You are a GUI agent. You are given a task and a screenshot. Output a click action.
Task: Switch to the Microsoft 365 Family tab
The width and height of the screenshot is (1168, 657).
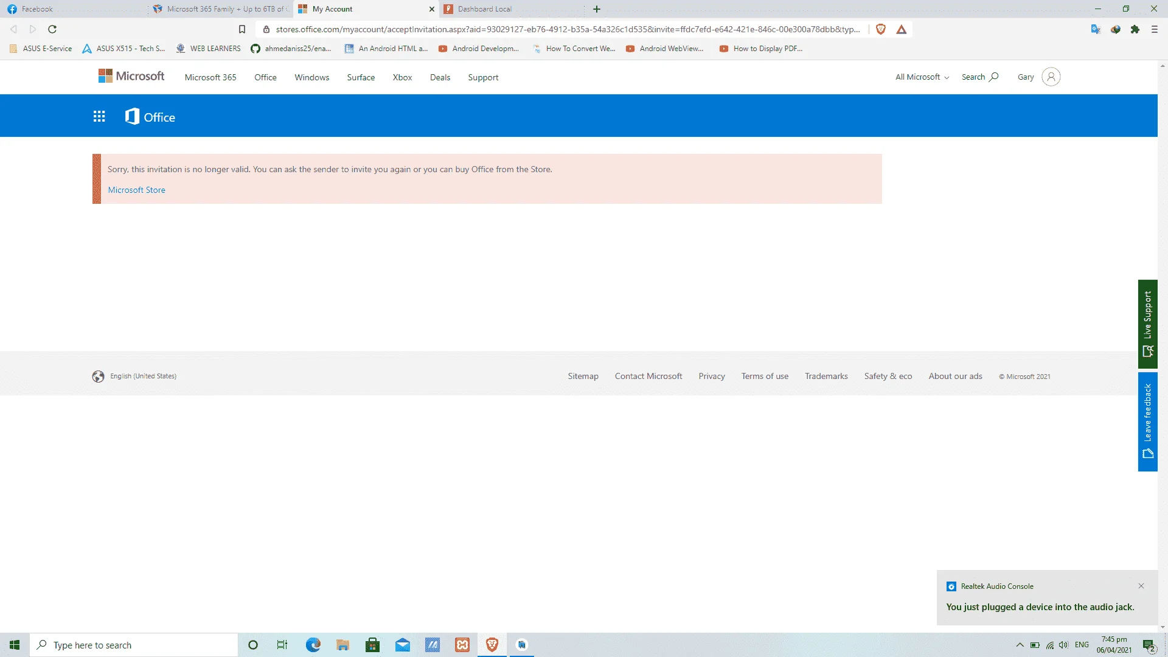point(220,9)
